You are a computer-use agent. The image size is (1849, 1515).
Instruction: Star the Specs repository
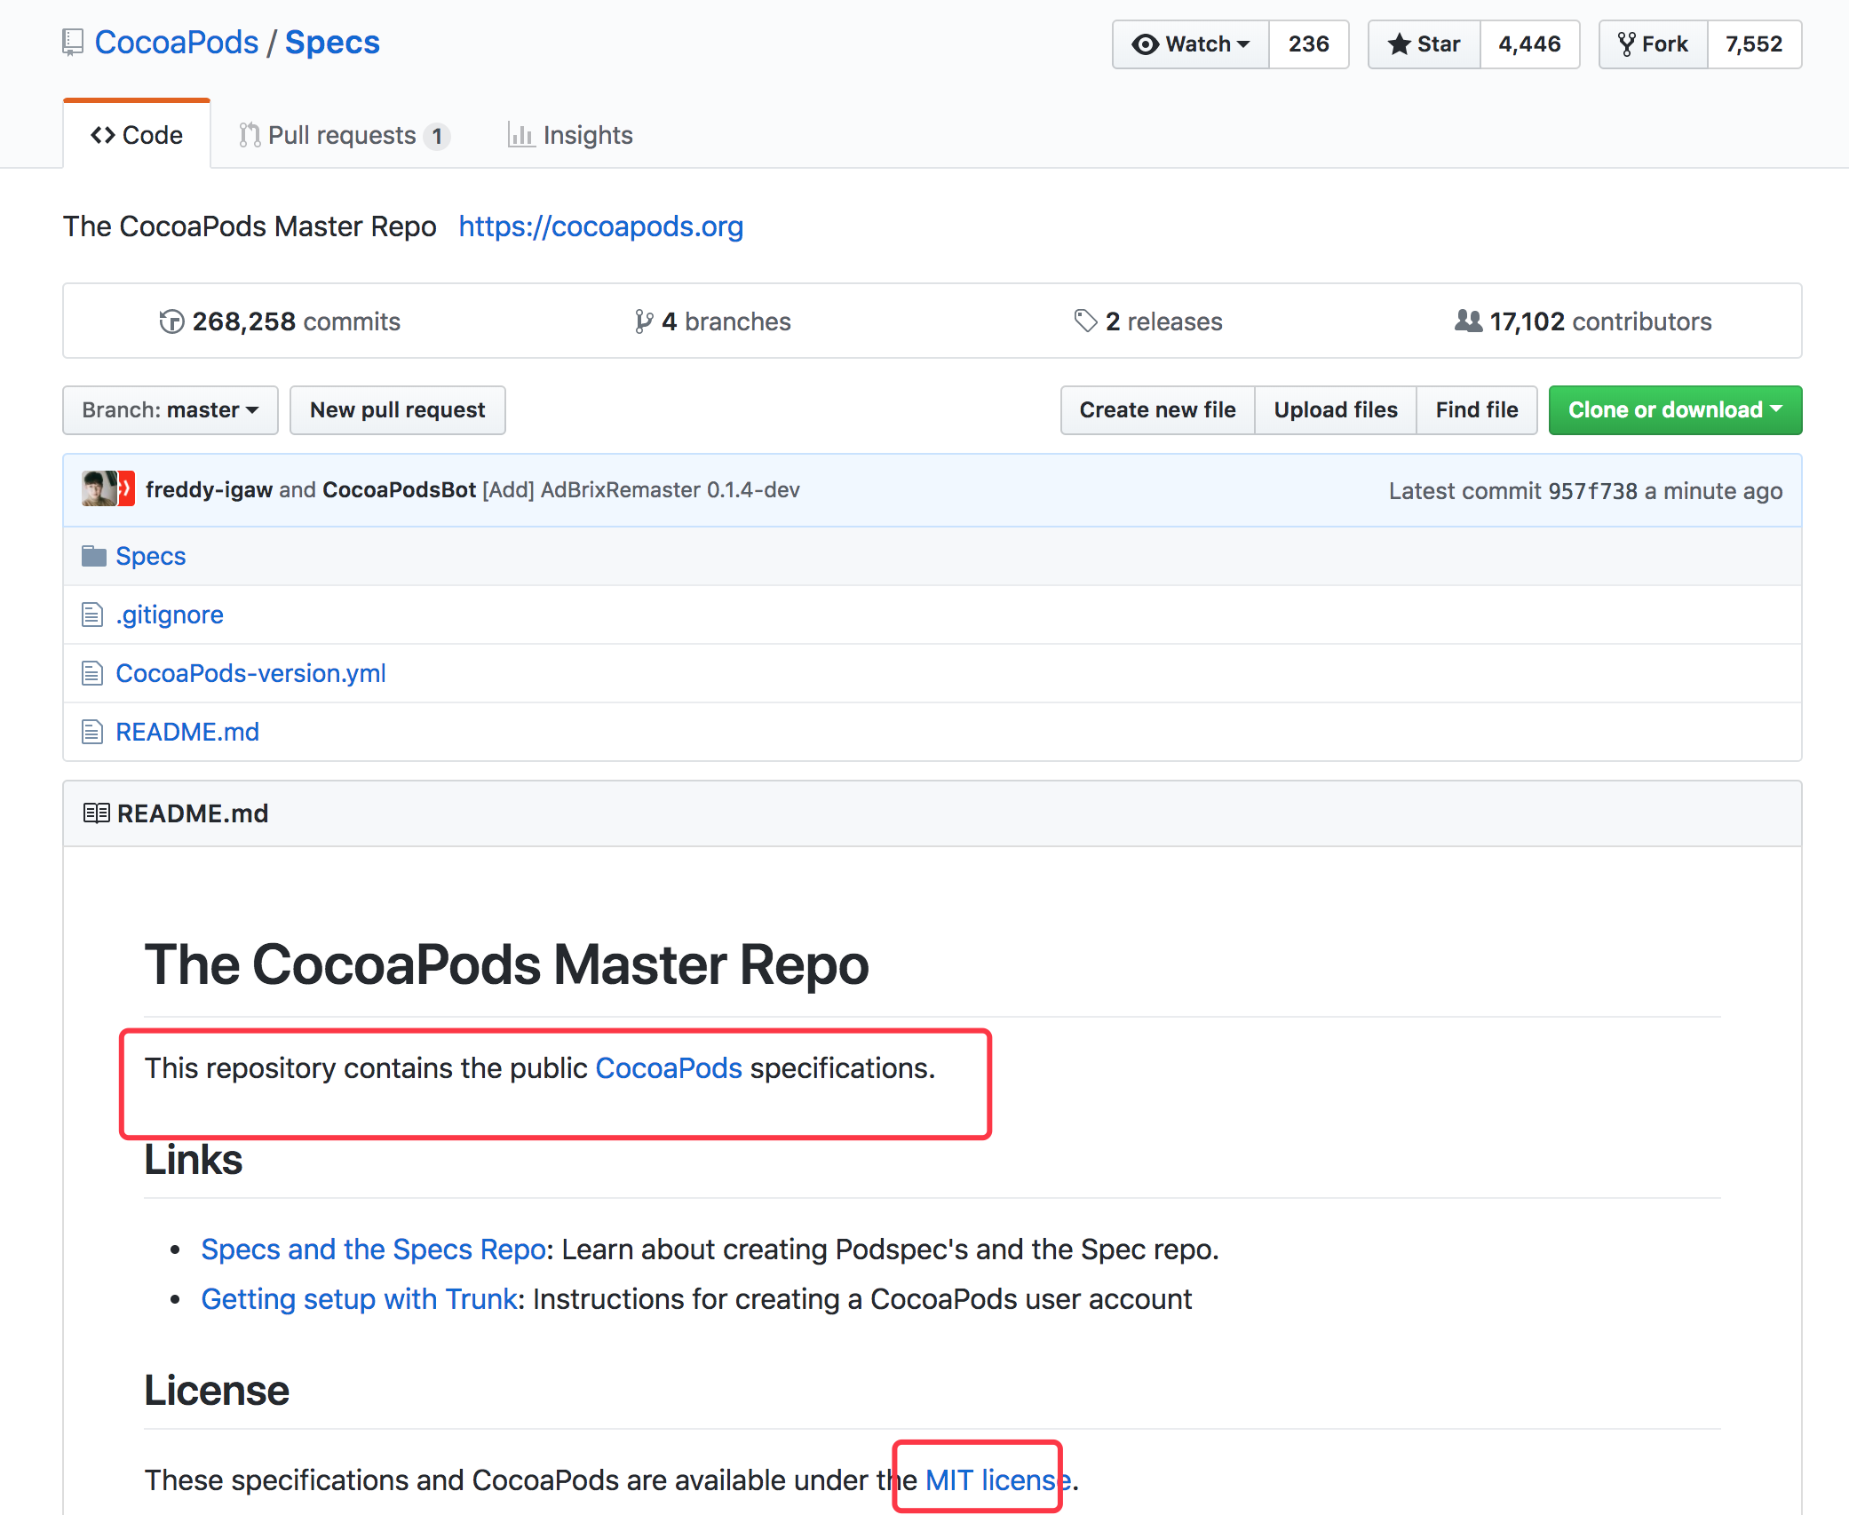tap(1424, 44)
